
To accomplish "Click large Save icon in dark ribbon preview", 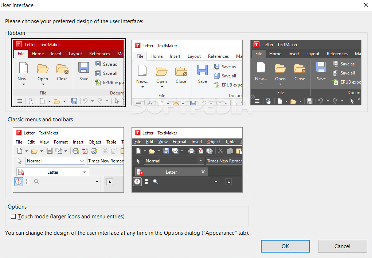I will coord(321,67).
